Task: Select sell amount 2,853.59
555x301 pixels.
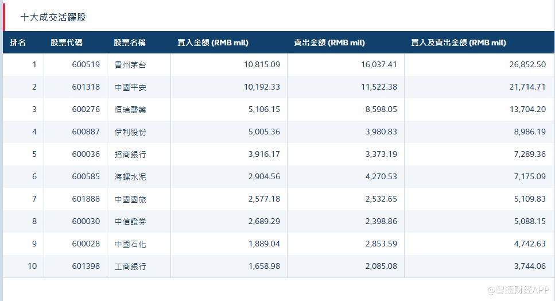Action: [x=381, y=244]
